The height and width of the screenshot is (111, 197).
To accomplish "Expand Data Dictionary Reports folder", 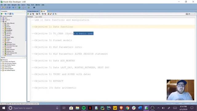I will [x=1, y=64].
